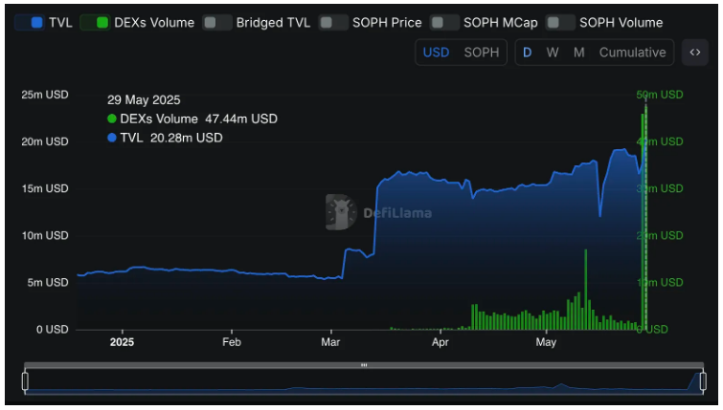Click left handle of range slider
The height and width of the screenshot is (410, 723).
[25, 381]
